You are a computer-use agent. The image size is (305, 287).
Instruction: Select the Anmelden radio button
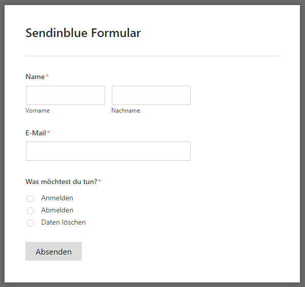(30, 199)
